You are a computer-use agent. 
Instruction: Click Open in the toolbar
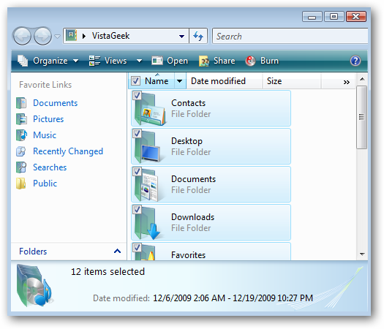(170, 61)
